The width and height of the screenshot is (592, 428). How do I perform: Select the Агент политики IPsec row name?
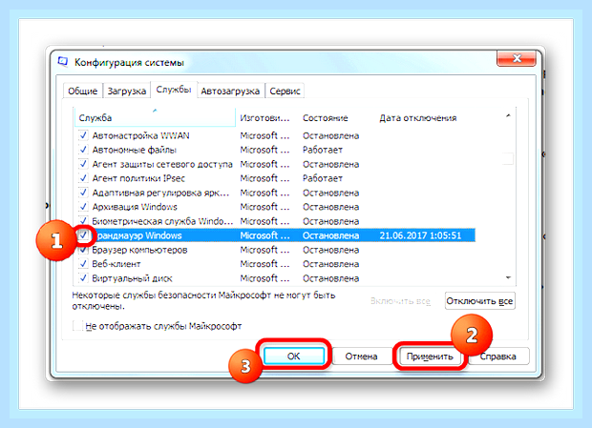(x=138, y=178)
